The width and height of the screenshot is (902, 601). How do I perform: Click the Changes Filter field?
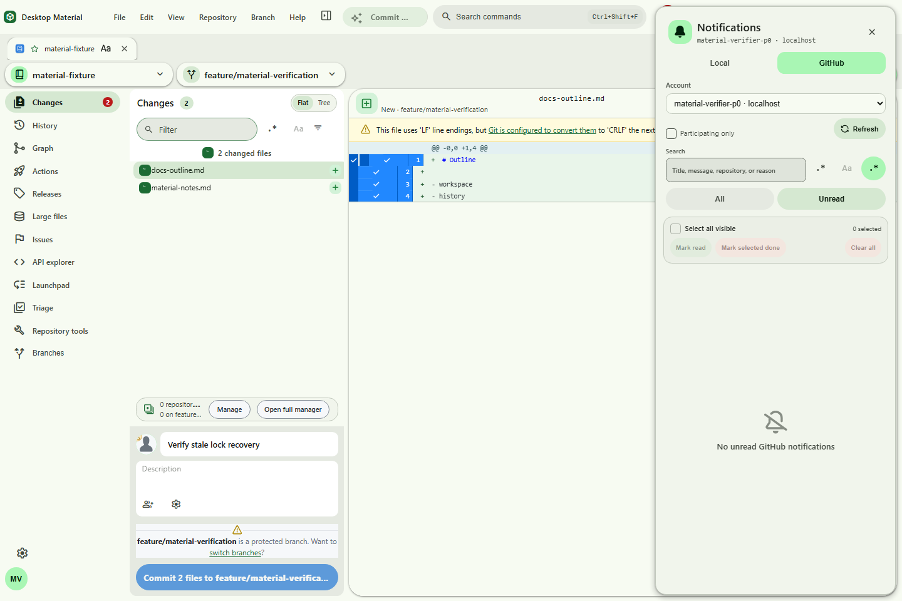[x=197, y=130]
